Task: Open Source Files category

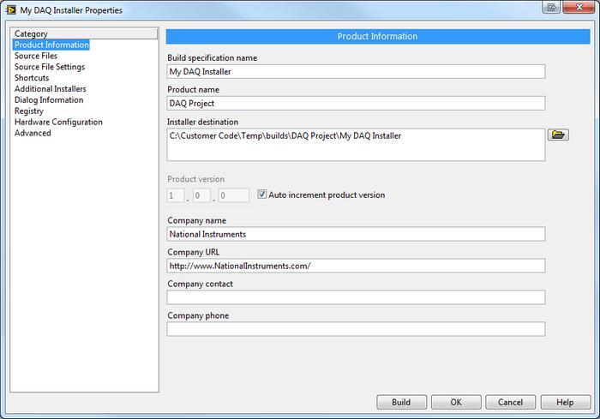Action: tap(36, 56)
